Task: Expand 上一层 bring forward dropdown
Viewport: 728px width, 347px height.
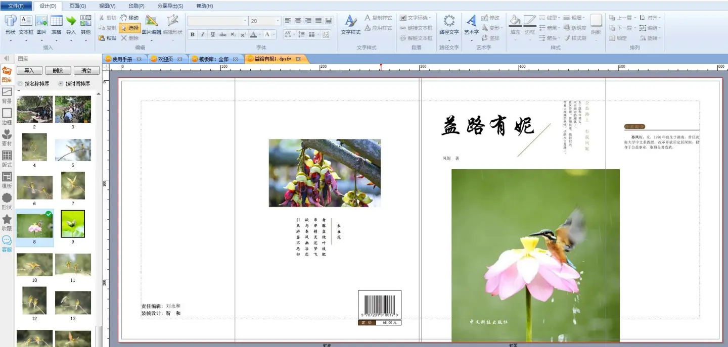Action: (x=634, y=18)
